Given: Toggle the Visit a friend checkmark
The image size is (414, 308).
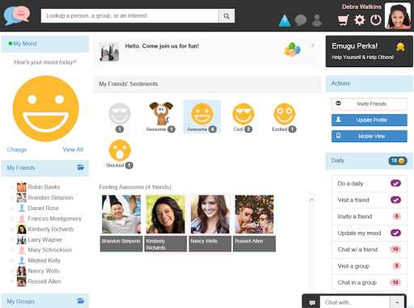Looking at the screenshot, I should (x=395, y=200).
